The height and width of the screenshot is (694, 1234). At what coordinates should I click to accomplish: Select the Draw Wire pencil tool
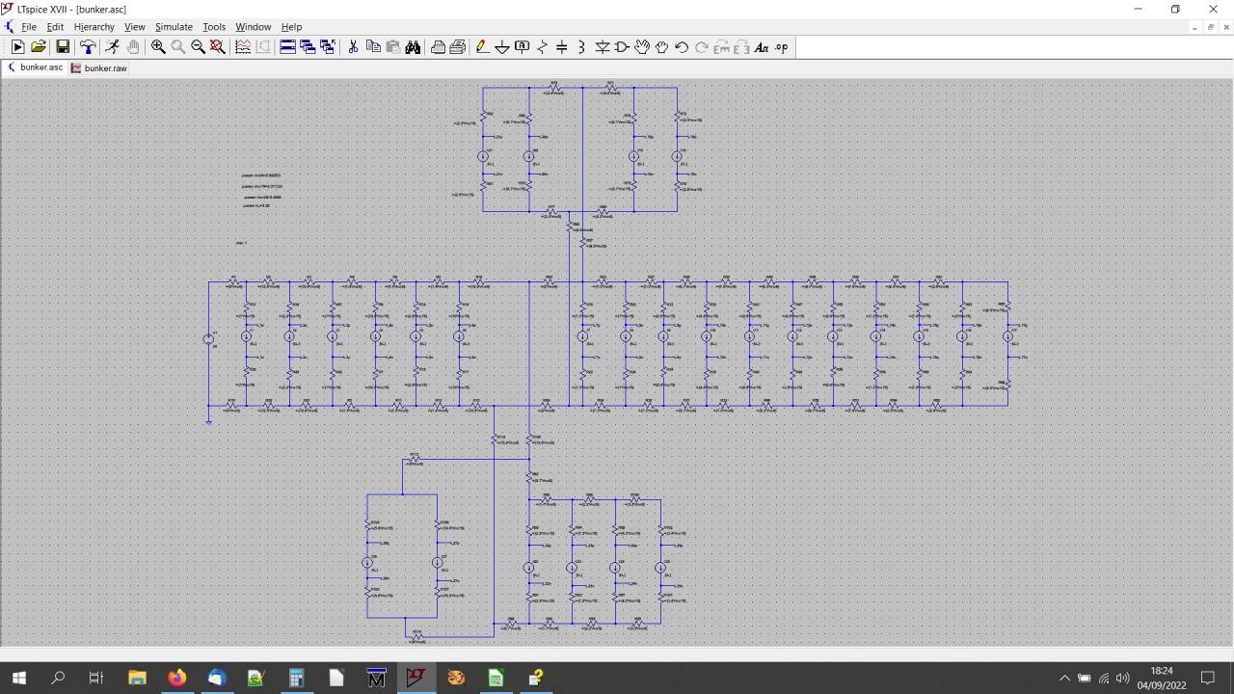(482, 47)
